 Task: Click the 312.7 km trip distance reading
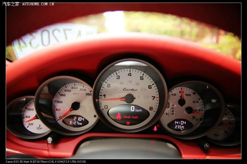pos(76,124)
